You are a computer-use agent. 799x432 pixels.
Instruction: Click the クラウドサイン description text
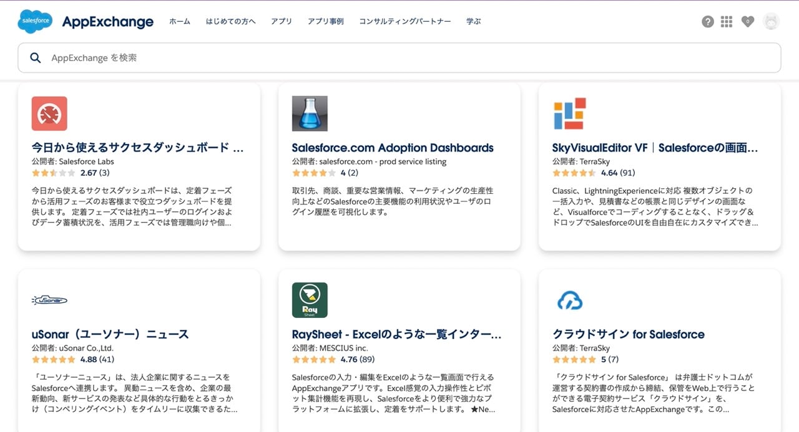654,393
